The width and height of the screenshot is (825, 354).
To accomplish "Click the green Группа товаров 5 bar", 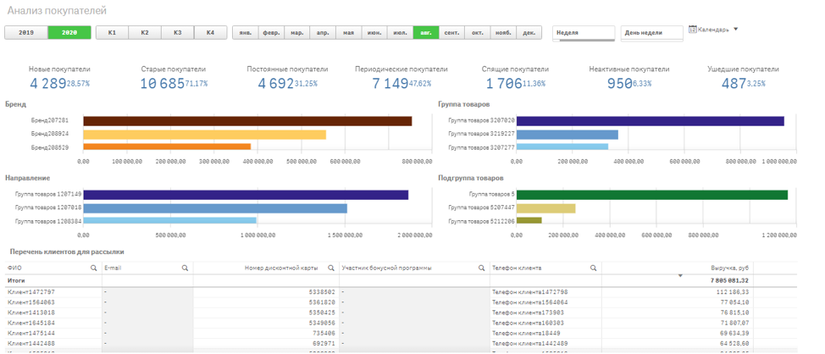I will [x=651, y=195].
